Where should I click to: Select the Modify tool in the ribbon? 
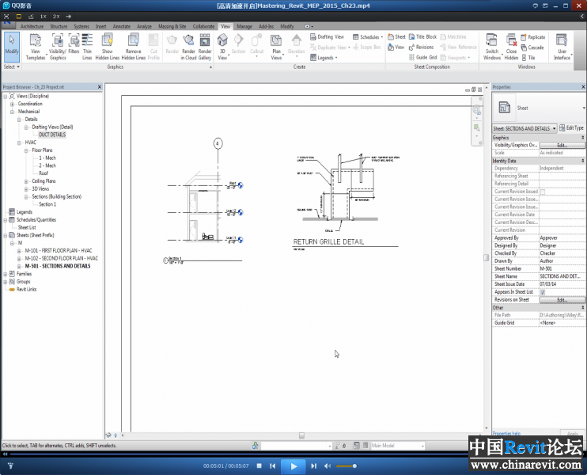12,47
